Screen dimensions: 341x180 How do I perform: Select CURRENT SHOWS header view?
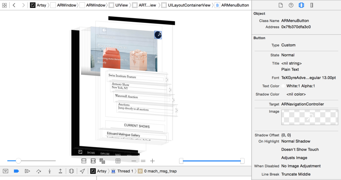pos(137,126)
